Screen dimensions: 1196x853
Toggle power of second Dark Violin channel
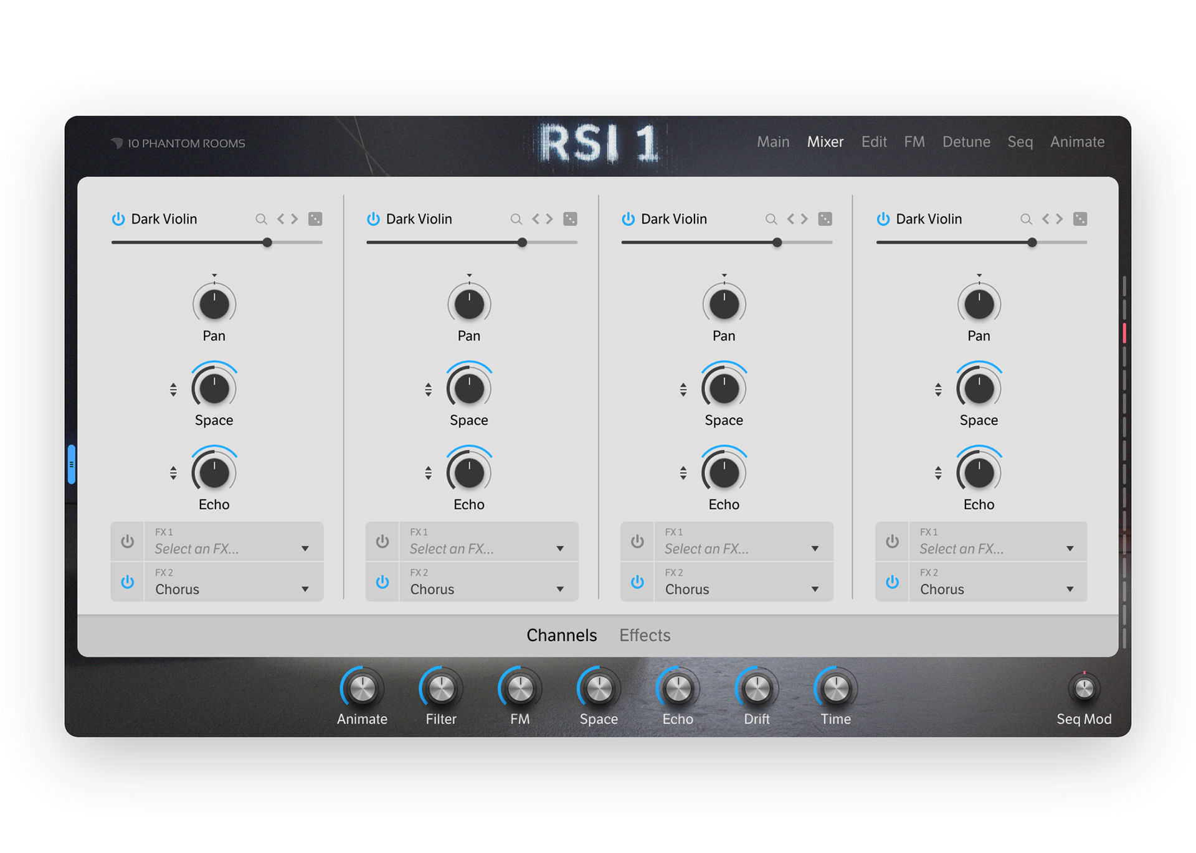coord(373,219)
